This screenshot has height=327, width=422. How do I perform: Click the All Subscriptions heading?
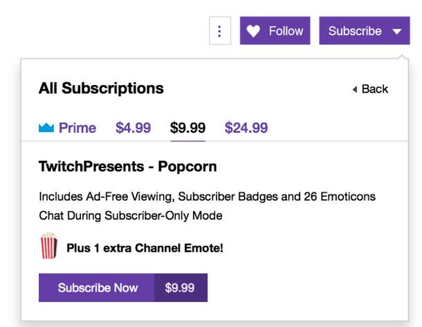101,88
